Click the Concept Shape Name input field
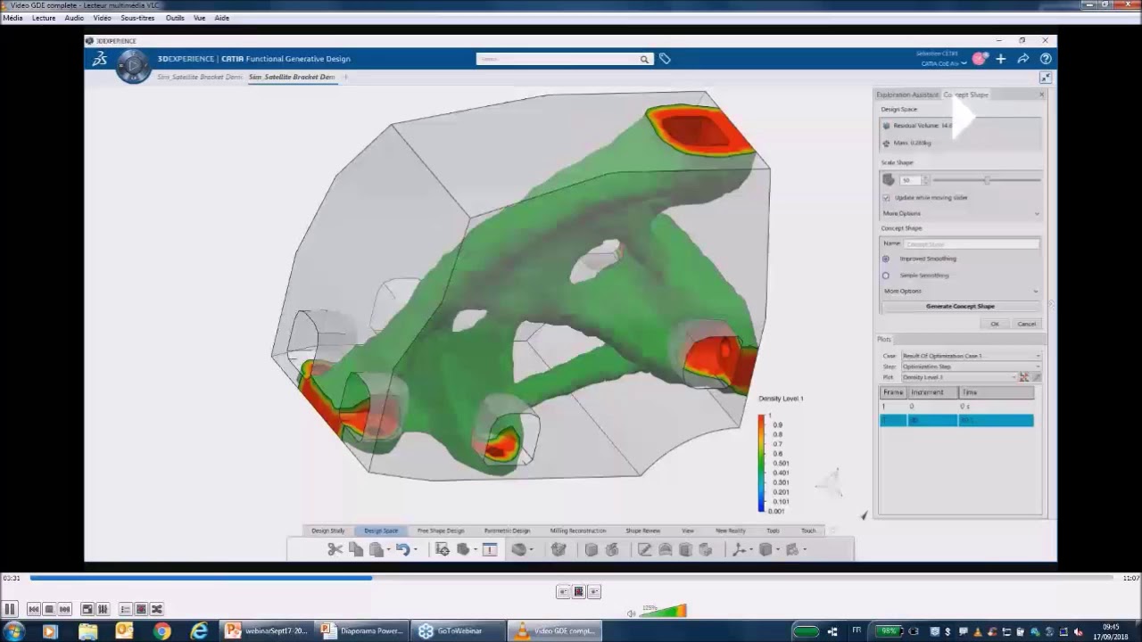1142x642 pixels. click(x=972, y=243)
